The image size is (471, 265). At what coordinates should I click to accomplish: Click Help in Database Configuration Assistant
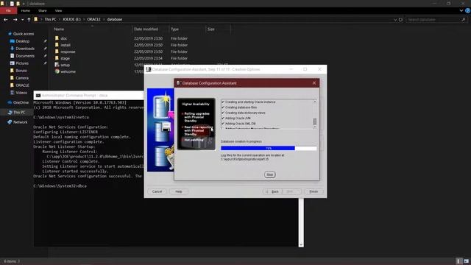click(x=178, y=191)
